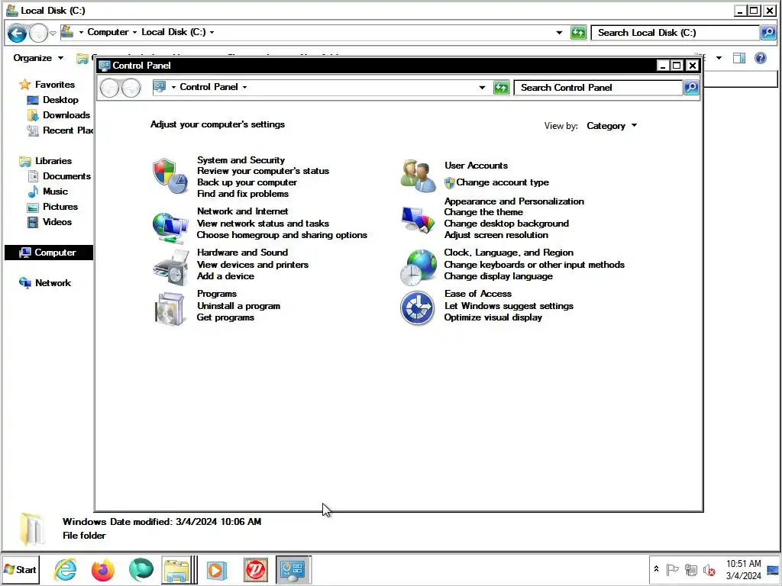Click help icon in Local Disk toolbar

point(760,58)
